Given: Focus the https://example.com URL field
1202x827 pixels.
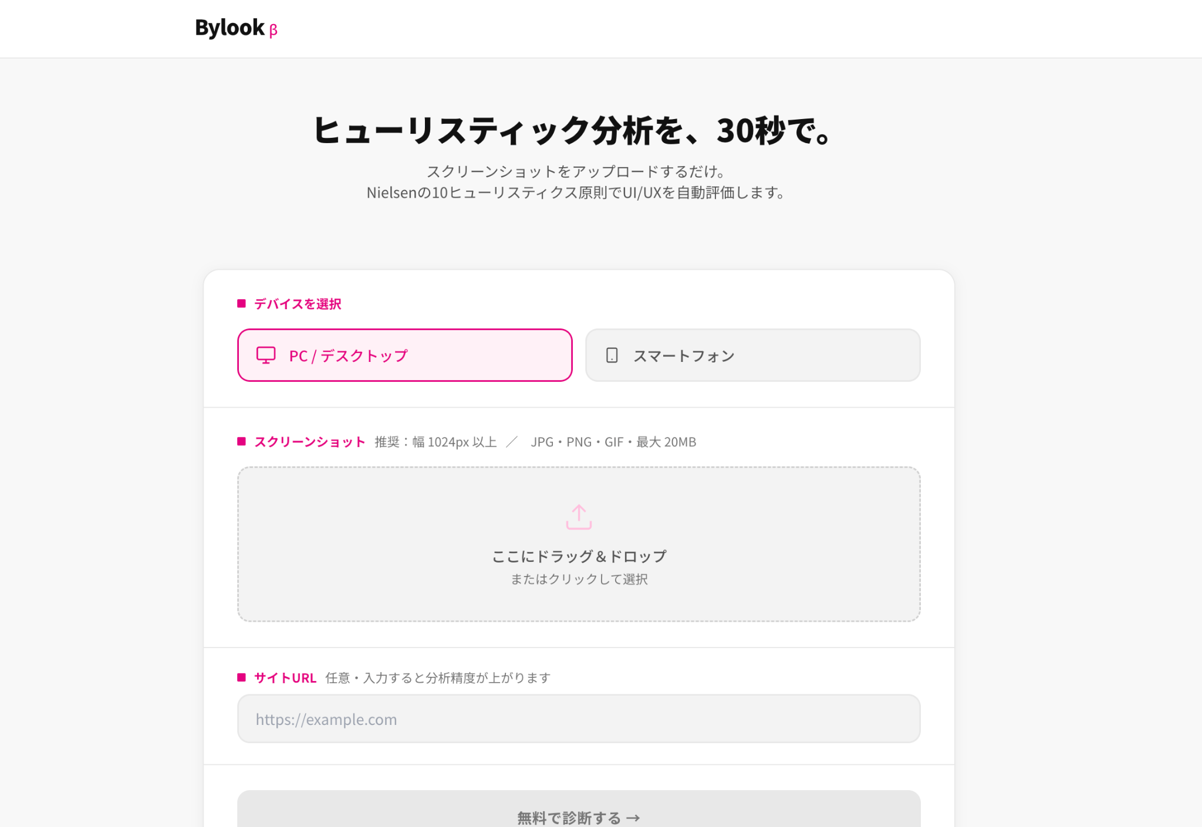Looking at the screenshot, I should 579,719.
